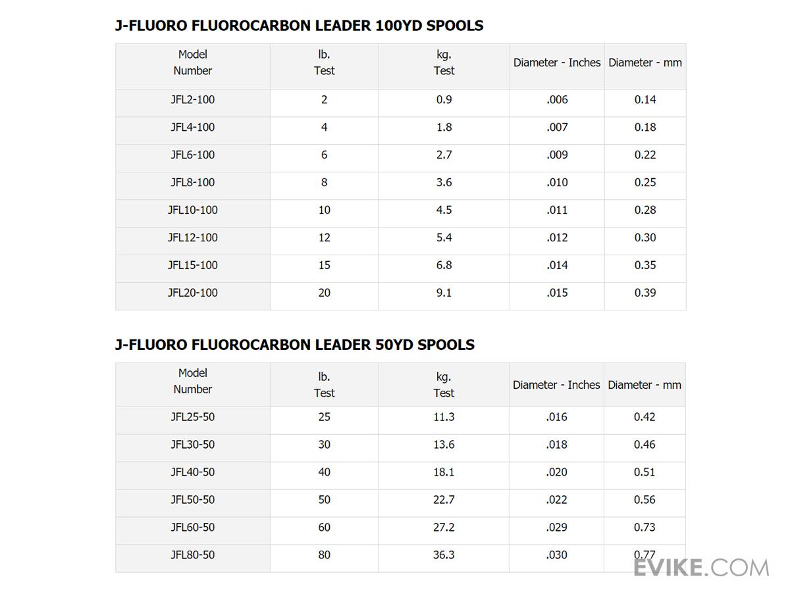Click the JFL60-50 model number cell

coord(193,528)
